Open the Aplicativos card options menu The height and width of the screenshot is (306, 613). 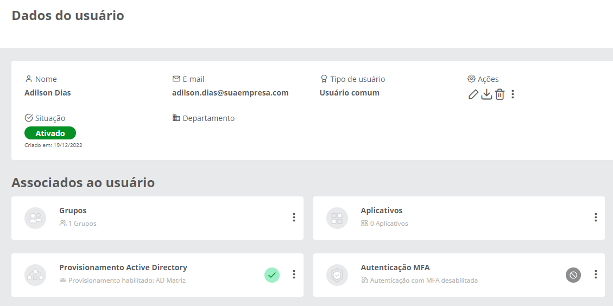596,218
